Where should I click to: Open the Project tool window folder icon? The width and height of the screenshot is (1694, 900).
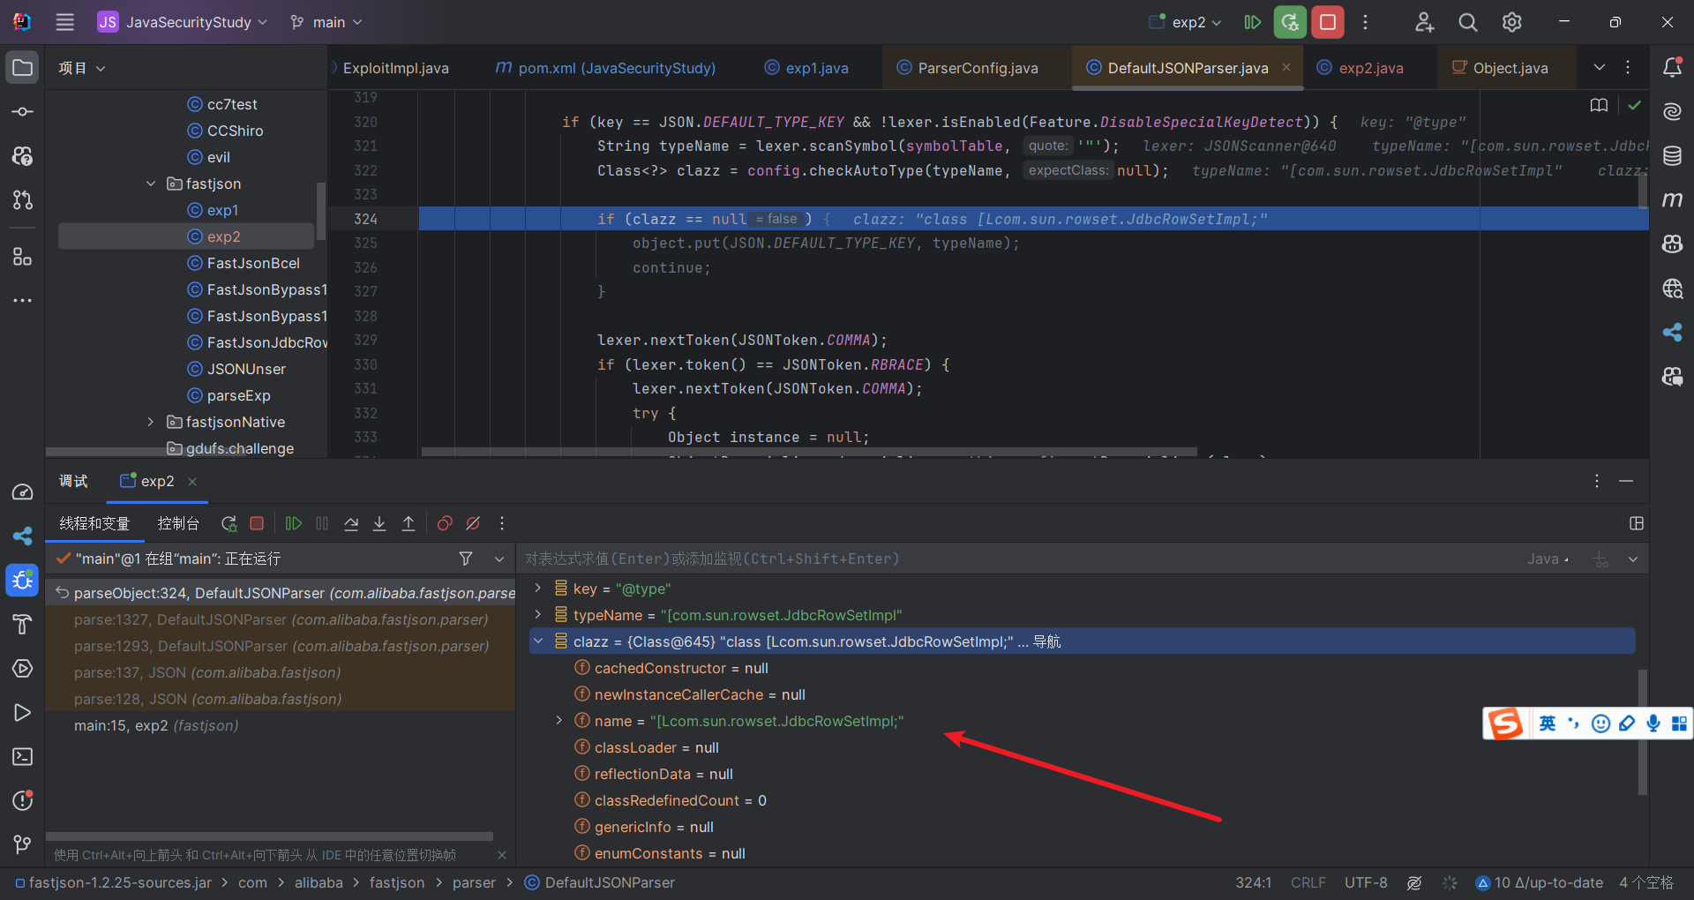pyautogui.click(x=23, y=68)
